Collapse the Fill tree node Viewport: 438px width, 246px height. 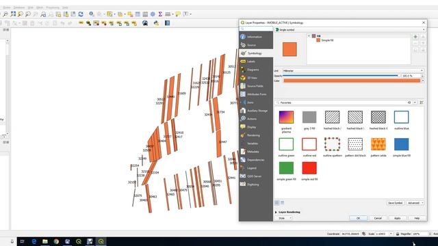[x=309, y=36]
